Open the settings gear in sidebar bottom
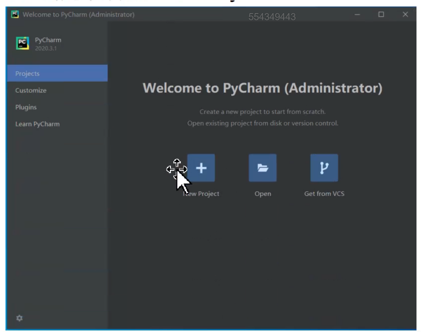This screenshot has width=421, height=332. [x=19, y=319]
